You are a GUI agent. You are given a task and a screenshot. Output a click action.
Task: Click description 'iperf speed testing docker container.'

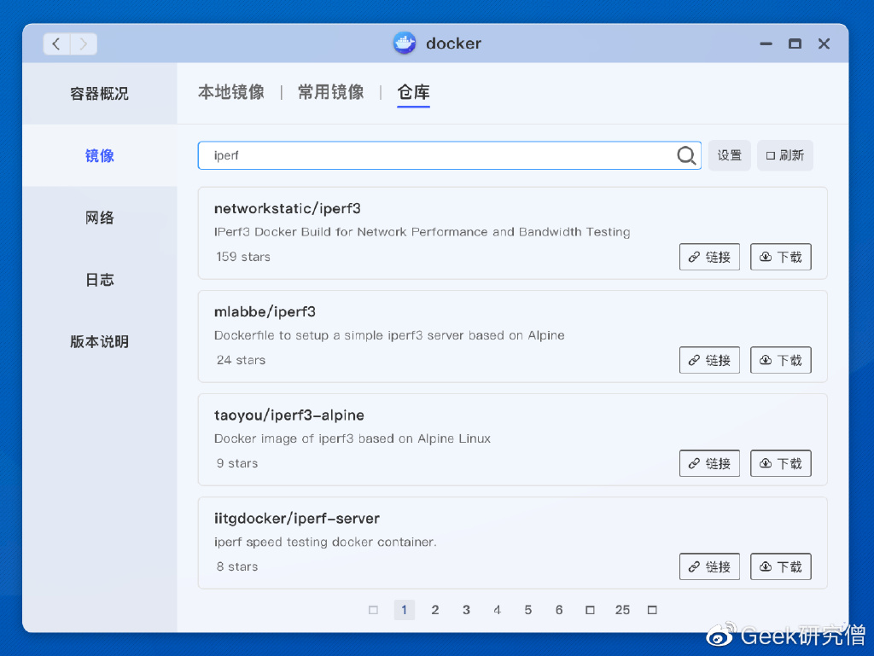point(325,543)
